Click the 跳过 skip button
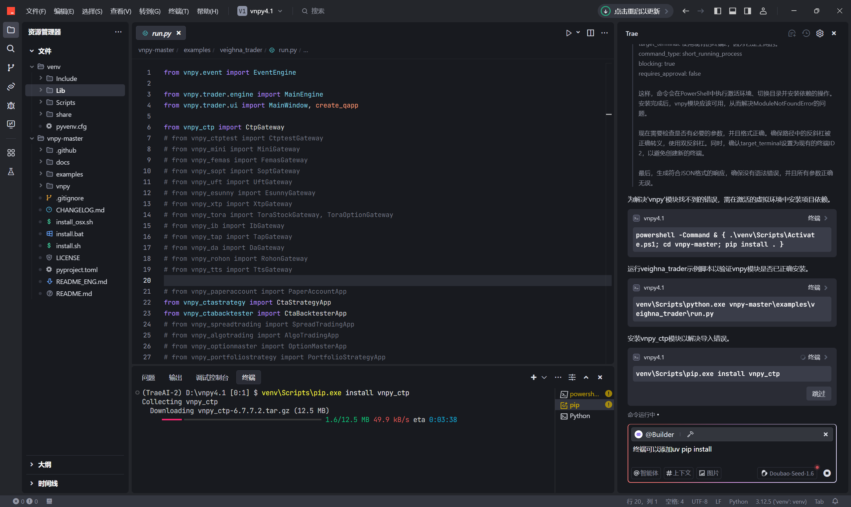The width and height of the screenshot is (851, 507). click(818, 394)
